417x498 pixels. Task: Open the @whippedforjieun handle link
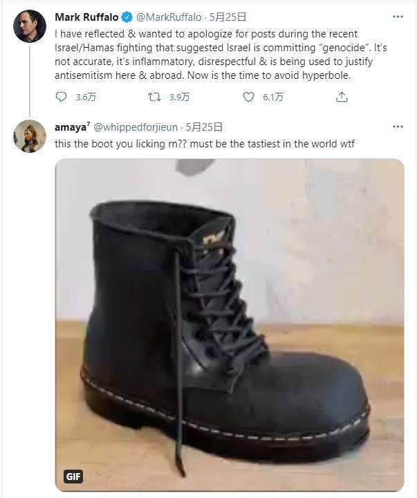pyautogui.click(x=136, y=127)
